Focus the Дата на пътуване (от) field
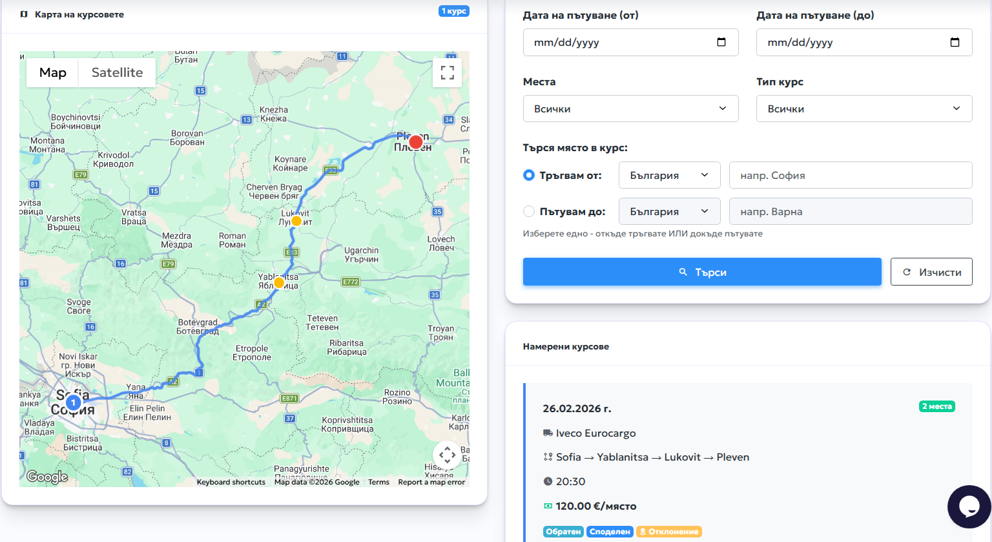Image resolution: width=992 pixels, height=542 pixels. pyautogui.click(x=630, y=42)
